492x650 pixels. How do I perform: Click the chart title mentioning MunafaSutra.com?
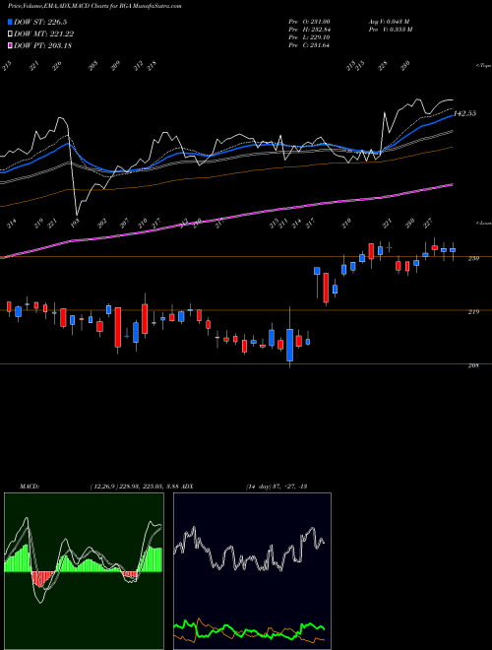pyautogui.click(x=94, y=7)
